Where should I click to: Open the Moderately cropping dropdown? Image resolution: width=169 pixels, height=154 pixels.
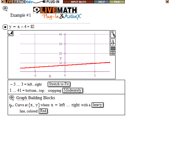73,91
